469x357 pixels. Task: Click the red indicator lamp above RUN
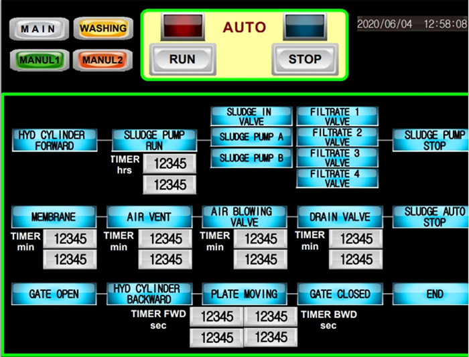182,27
